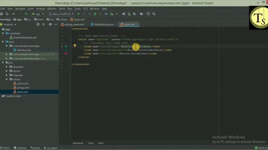
Task: Open the Navigate menu
Action: [20, 9]
